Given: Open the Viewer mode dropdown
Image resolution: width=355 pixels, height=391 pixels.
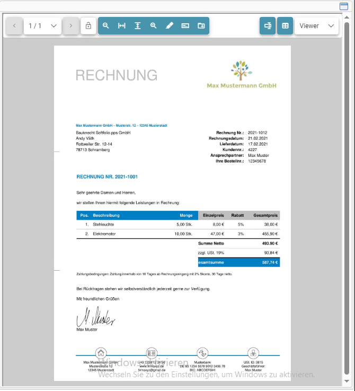Looking at the screenshot, I should click(x=316, y=25).
